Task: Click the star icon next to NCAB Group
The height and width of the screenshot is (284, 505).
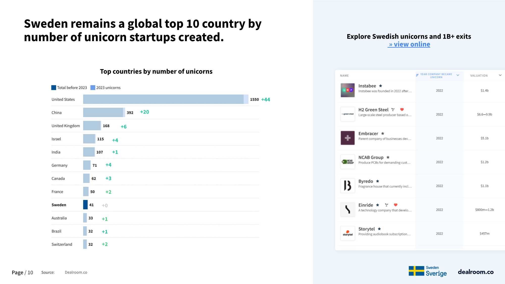Action: 388,157
